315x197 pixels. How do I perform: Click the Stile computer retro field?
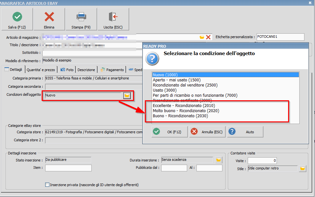click(x=273, y=168)
